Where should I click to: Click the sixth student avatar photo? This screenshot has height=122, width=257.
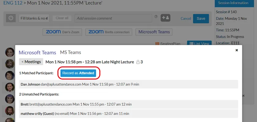click(x=10, y=111)
